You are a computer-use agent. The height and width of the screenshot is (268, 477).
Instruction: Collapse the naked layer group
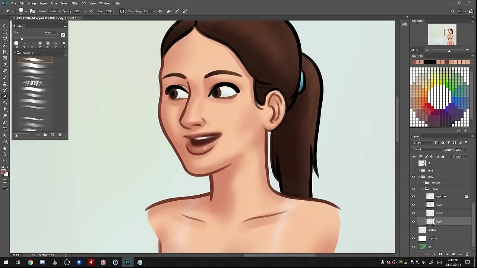[423, 189]
